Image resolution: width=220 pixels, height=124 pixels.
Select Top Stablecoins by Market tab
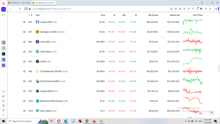pos(44,3)
